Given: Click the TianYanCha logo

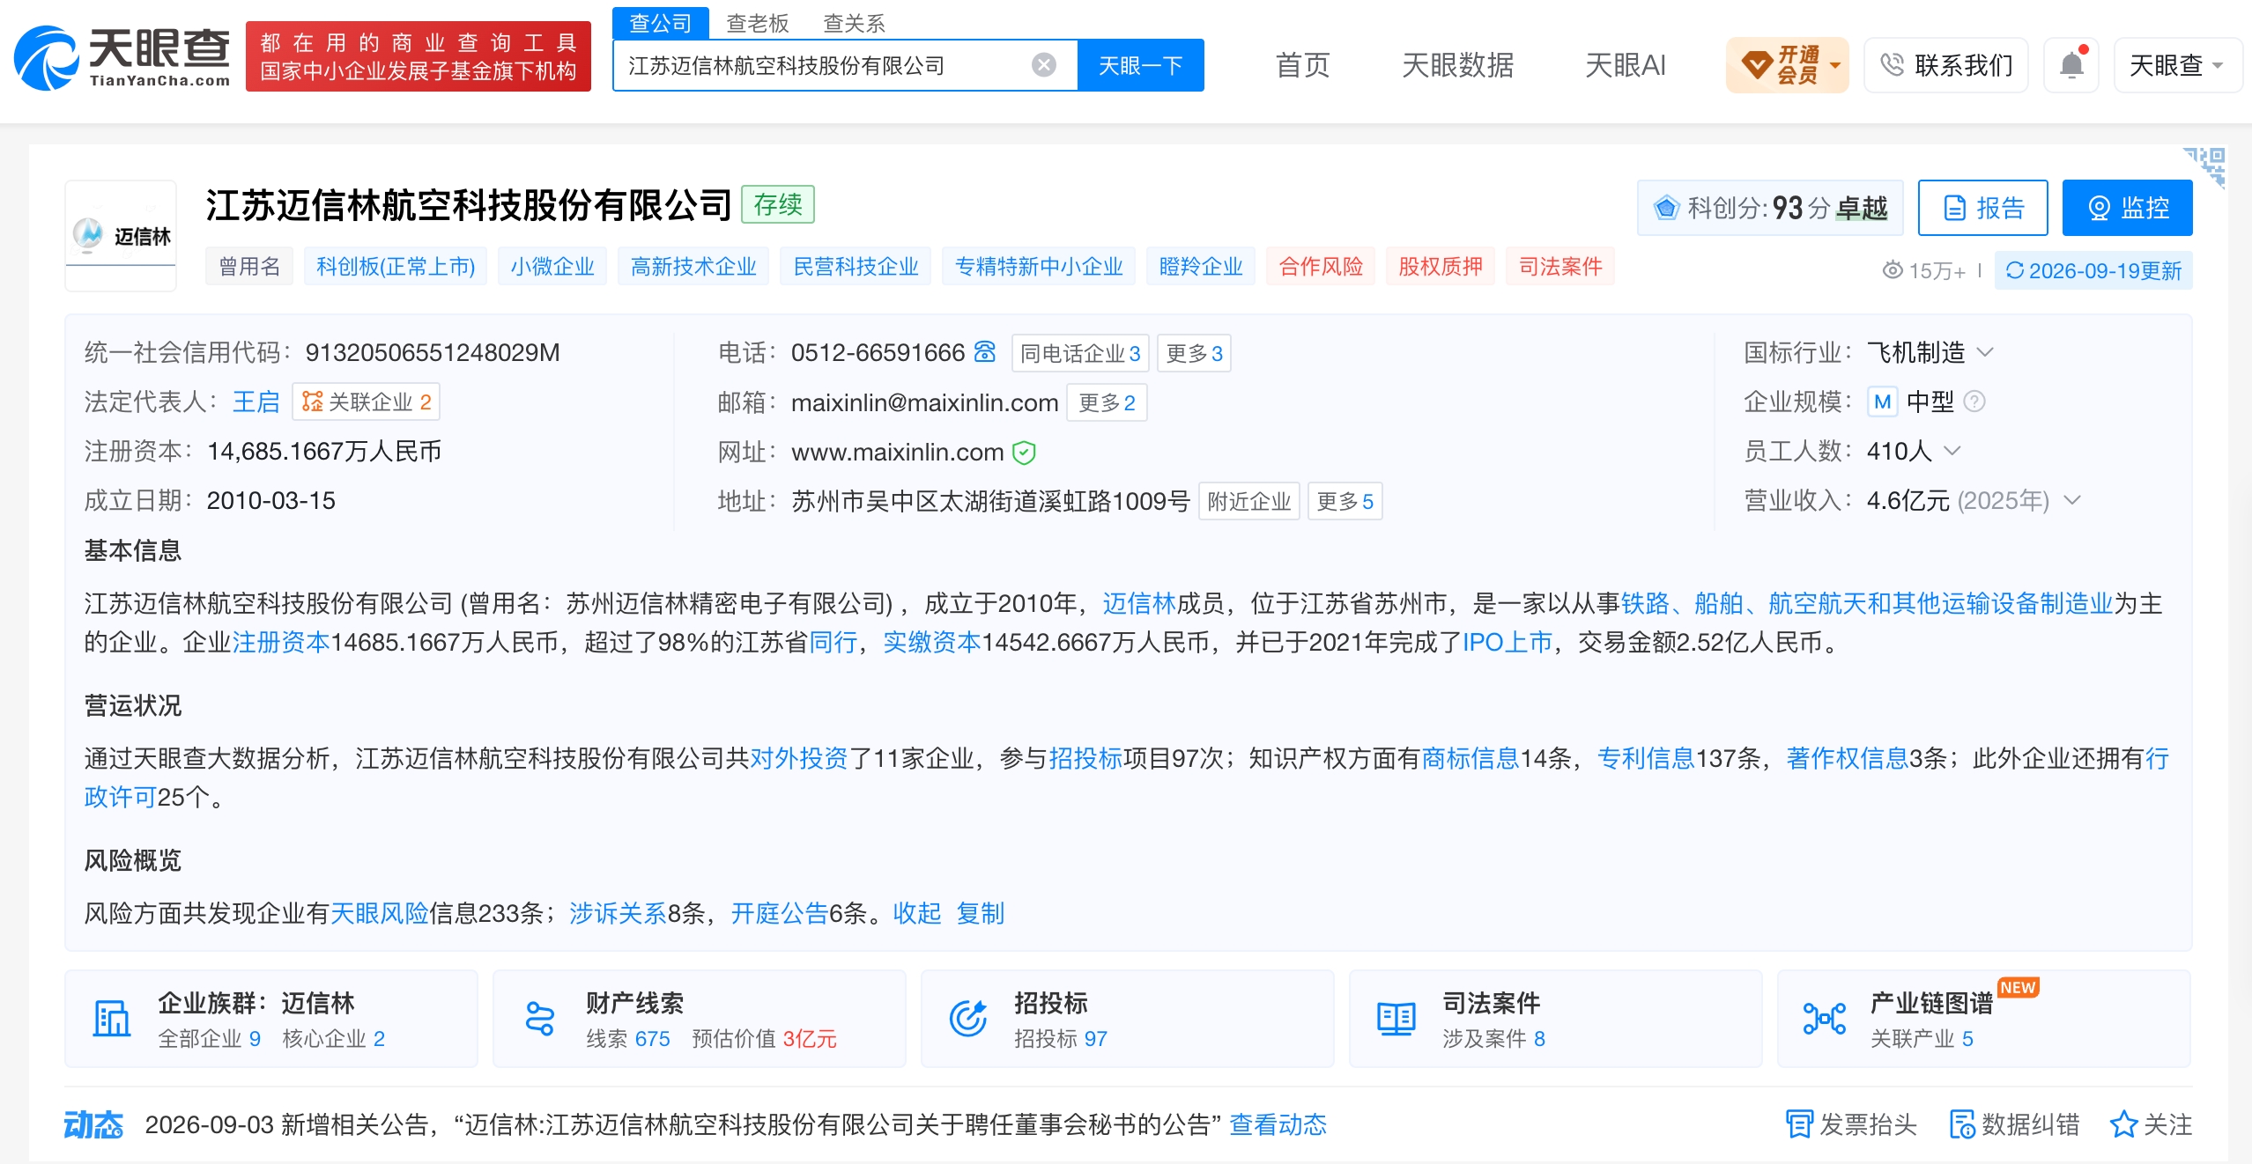Looking at the screenshot, I should (122, 58).
